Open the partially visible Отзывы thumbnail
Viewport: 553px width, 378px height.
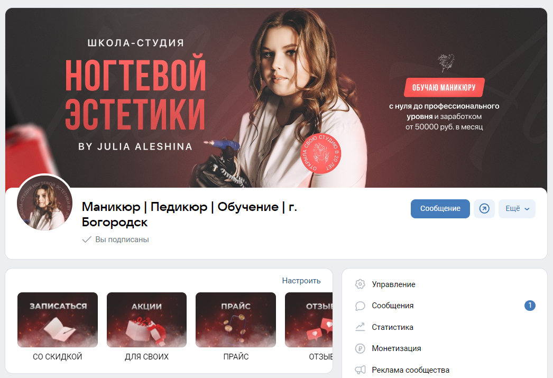pos(309,320)
